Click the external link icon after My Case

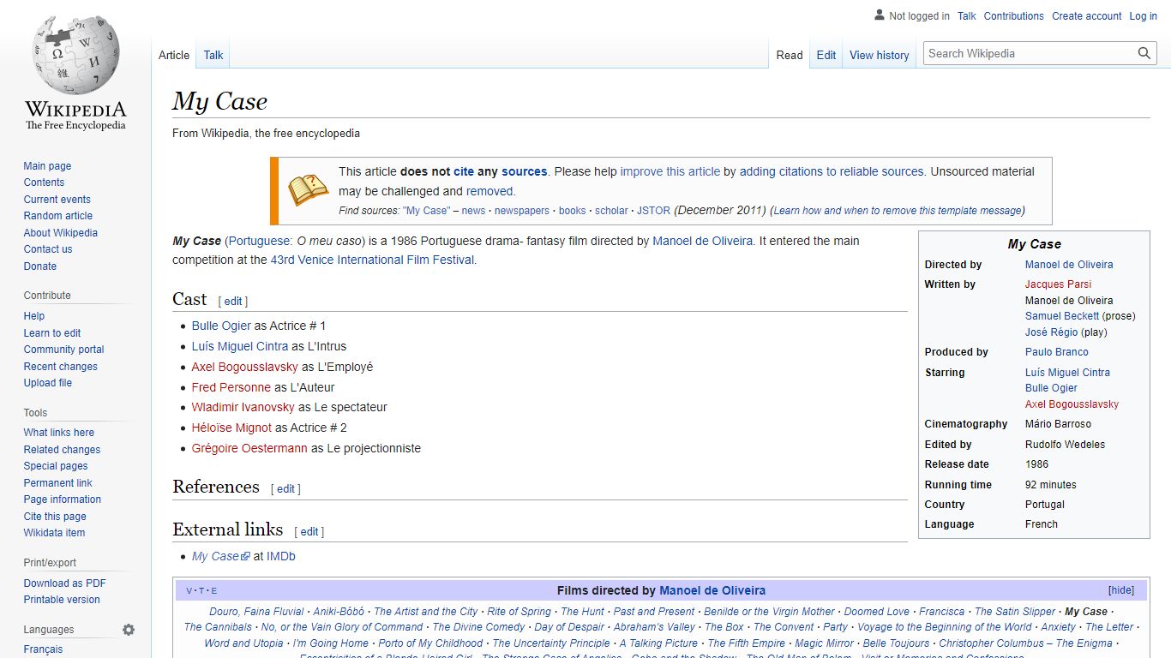(x=245, y=556)
